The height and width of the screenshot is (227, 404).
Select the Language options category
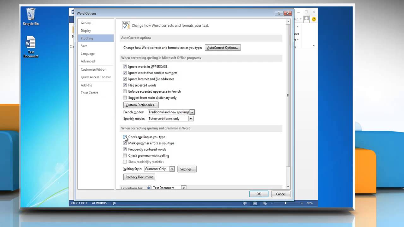[96, 54]
